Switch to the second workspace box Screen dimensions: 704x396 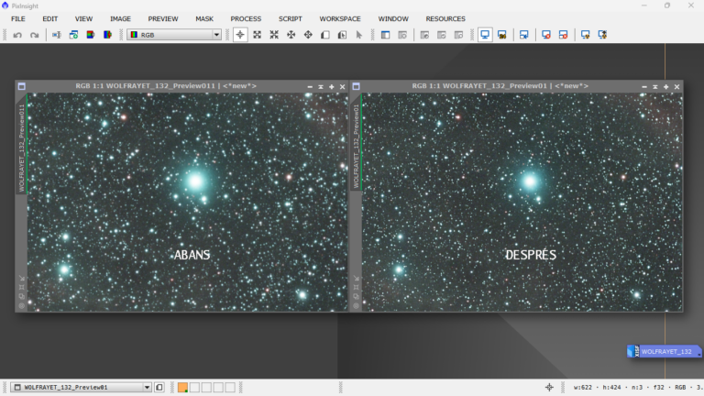194,388
